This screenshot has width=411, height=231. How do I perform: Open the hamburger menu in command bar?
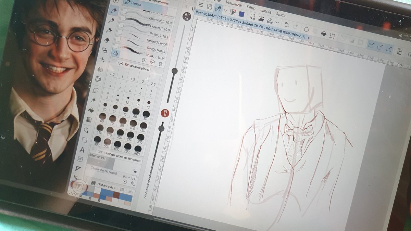[x=201, y=5]
